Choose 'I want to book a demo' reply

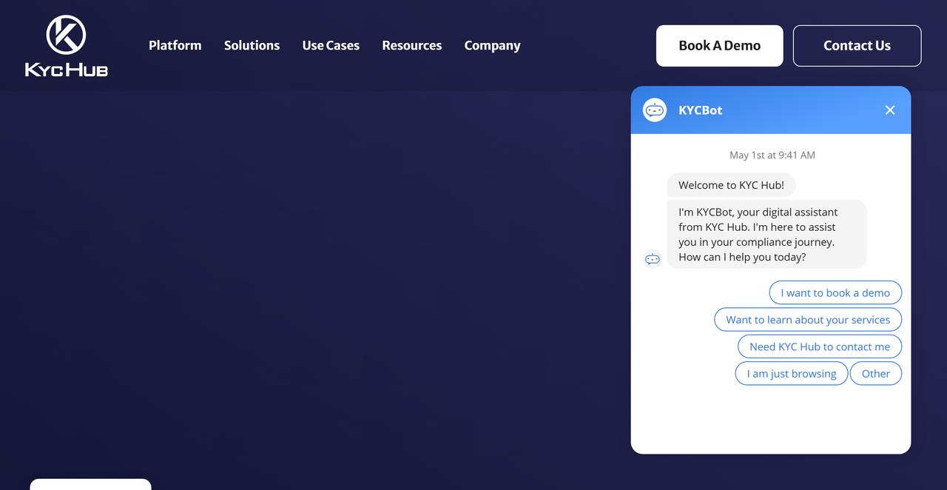835,293
